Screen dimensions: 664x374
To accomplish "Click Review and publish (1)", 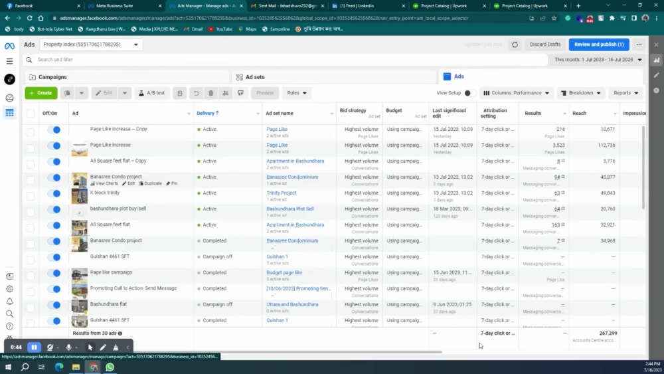I will (x=599, y=45).
